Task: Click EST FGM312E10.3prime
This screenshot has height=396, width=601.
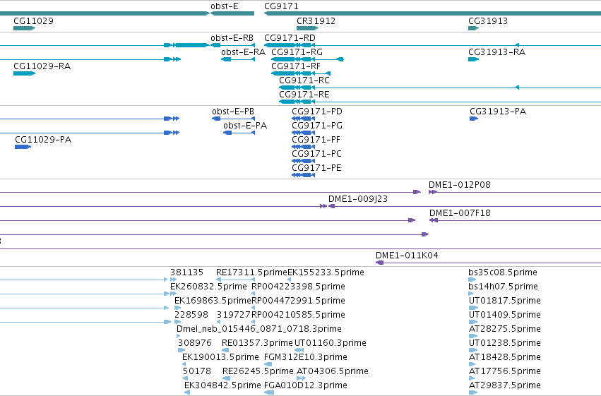Action: click(x=306, y=357)
